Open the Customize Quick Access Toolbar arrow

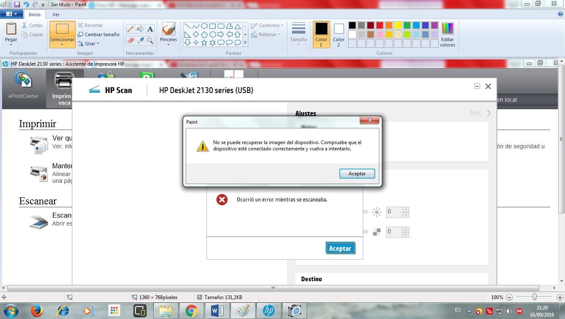coord(43,5)
